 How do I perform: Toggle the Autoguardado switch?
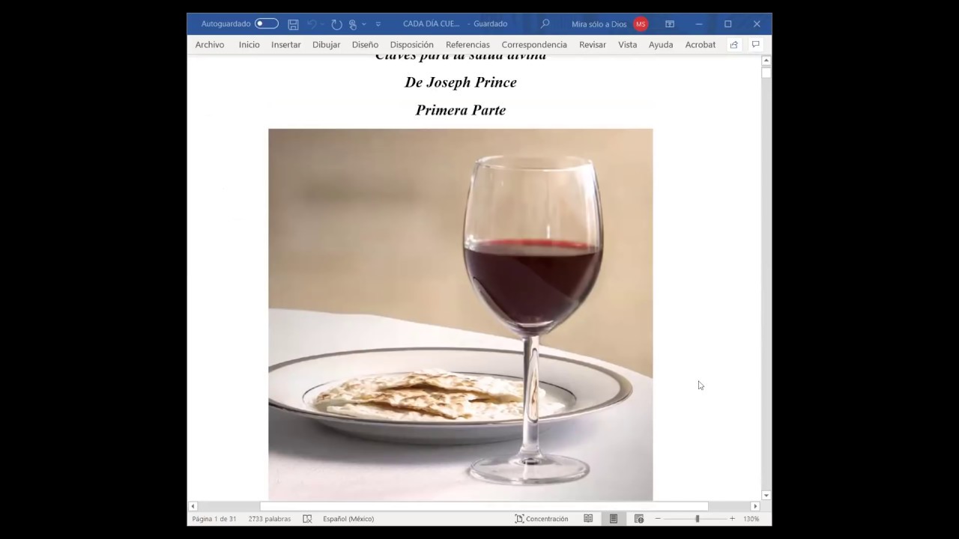point(266,24)
